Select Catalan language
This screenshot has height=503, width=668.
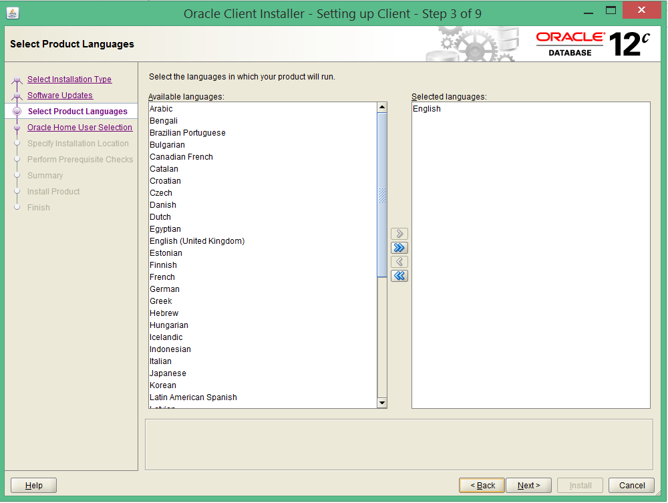coord(263,168)
